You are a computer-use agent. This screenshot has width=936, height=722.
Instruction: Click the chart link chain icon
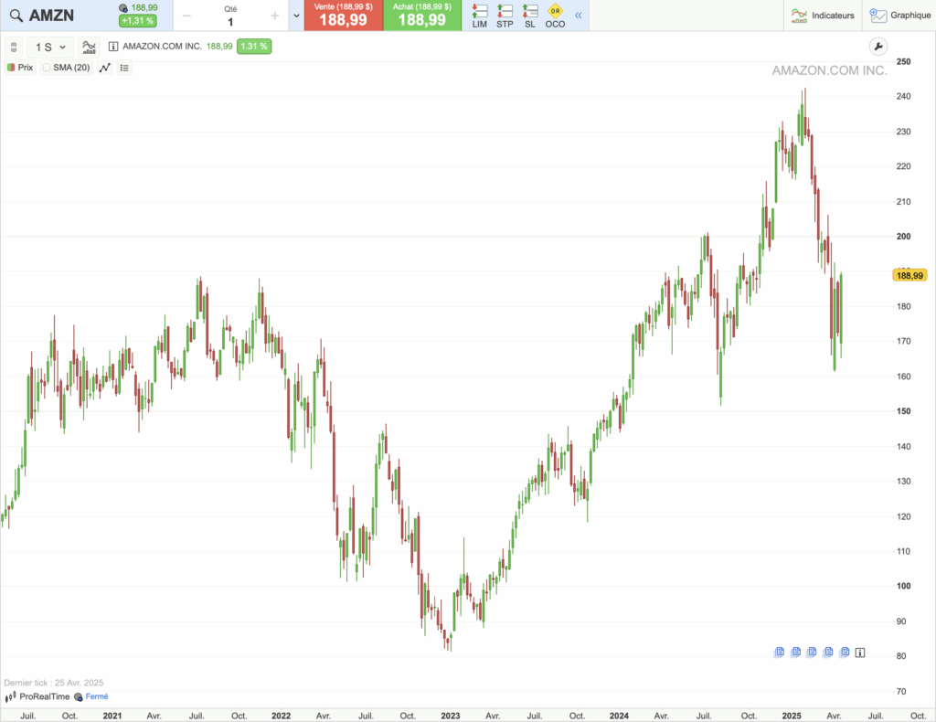click(14, 48)
